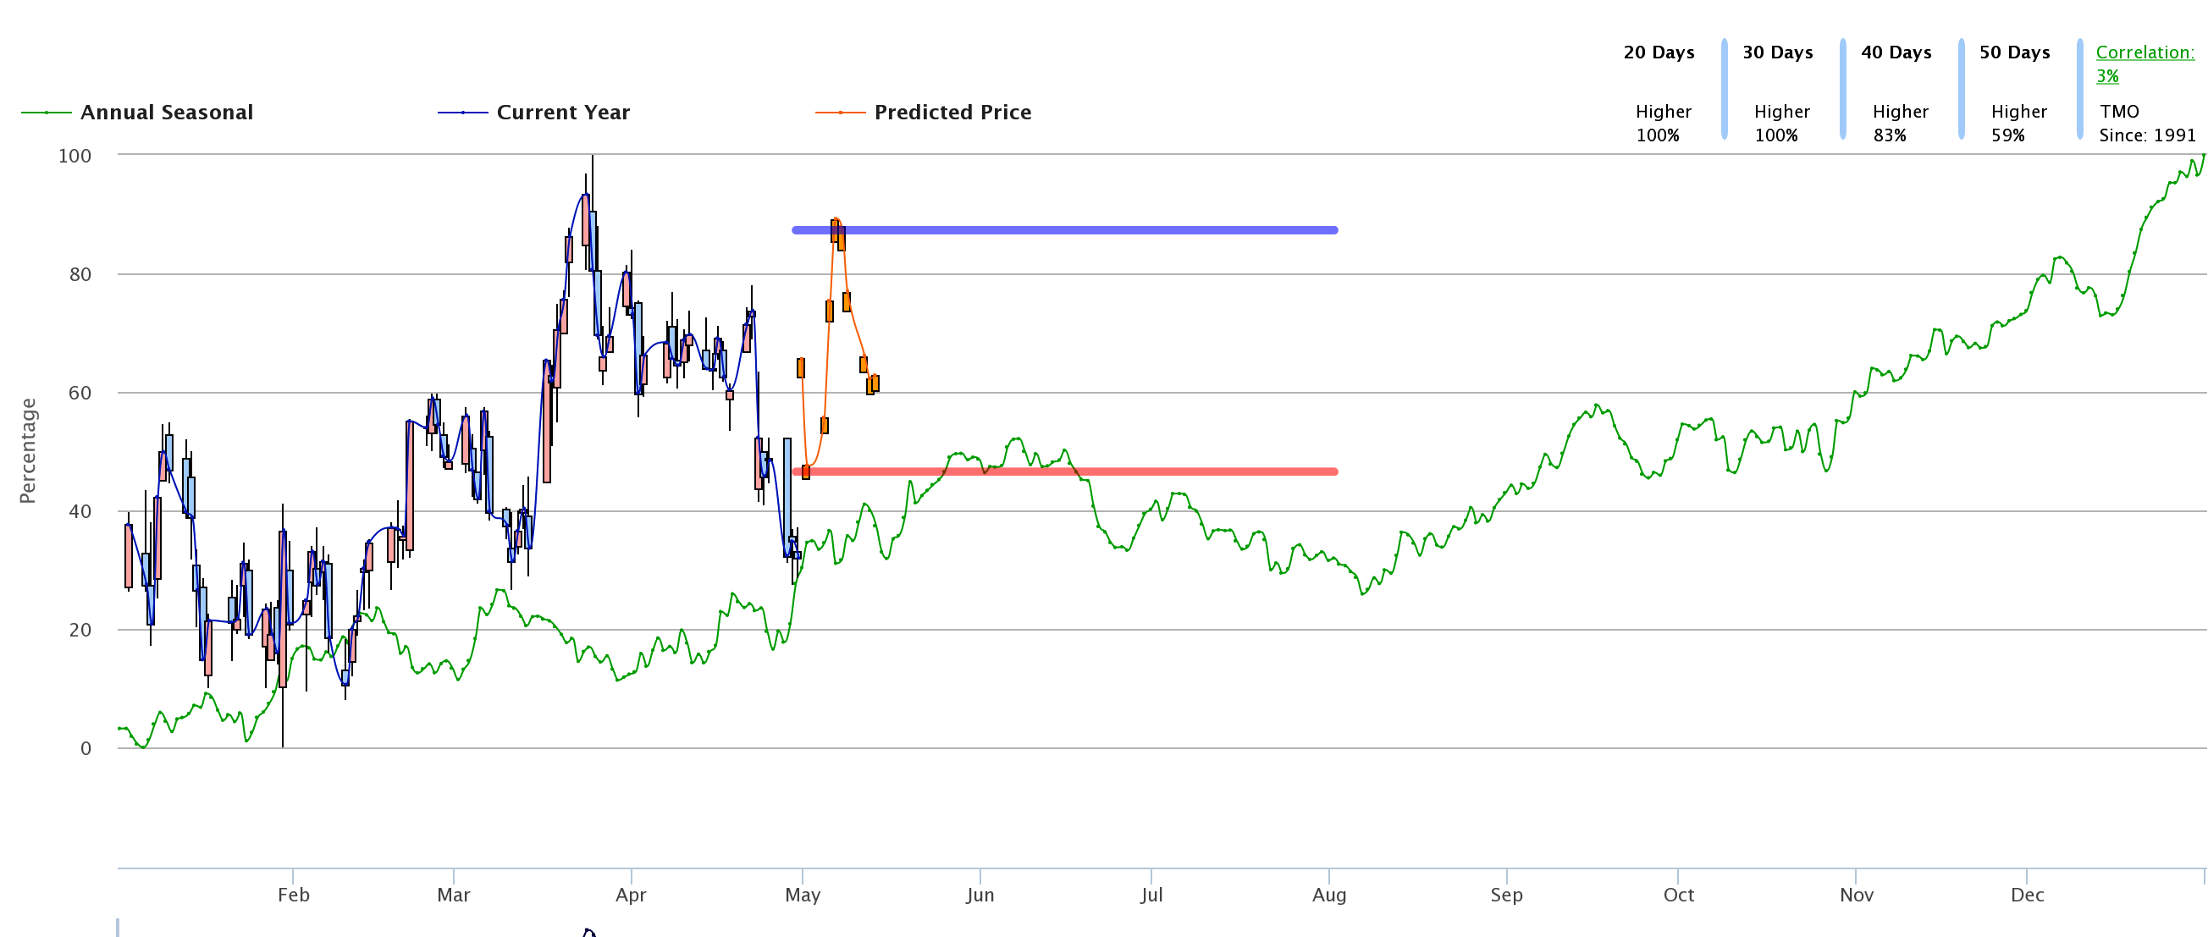Click the Current Year blue legend marker
The width and height of the screenshot is (2208, 937).
pyautogui.click(x=463, y=113)
